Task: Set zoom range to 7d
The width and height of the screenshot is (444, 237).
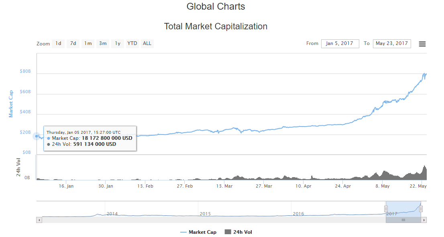Action: click(73, 43)
